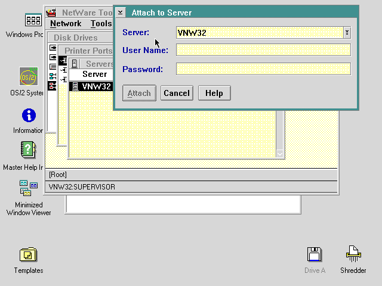382x286 pixels.
Task: Select the highlighted red network drive icon
Action: coord(52,86)
